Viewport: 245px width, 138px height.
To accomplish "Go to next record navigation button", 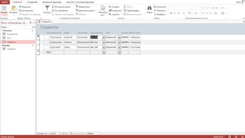I will click(x=60, y=133).
